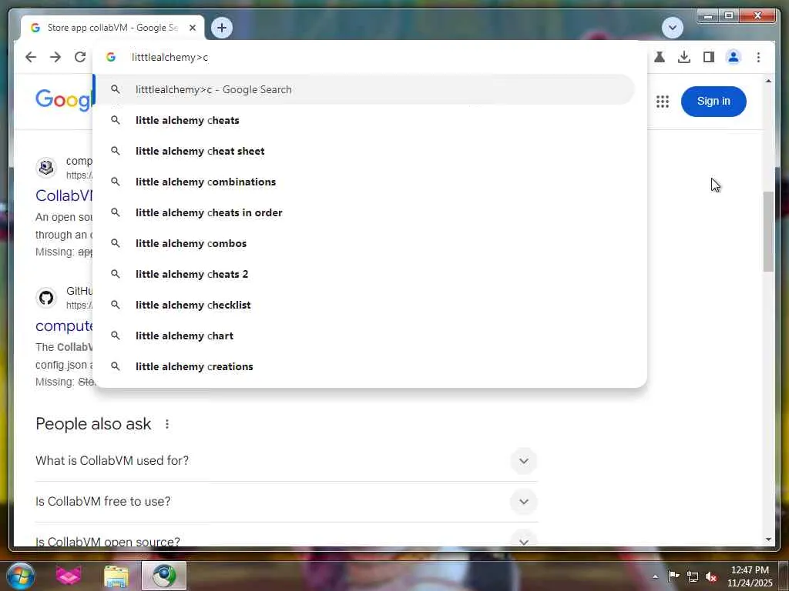Open the pink cat app on taskbar
789x591 pixels.
(x=69, y=576)
